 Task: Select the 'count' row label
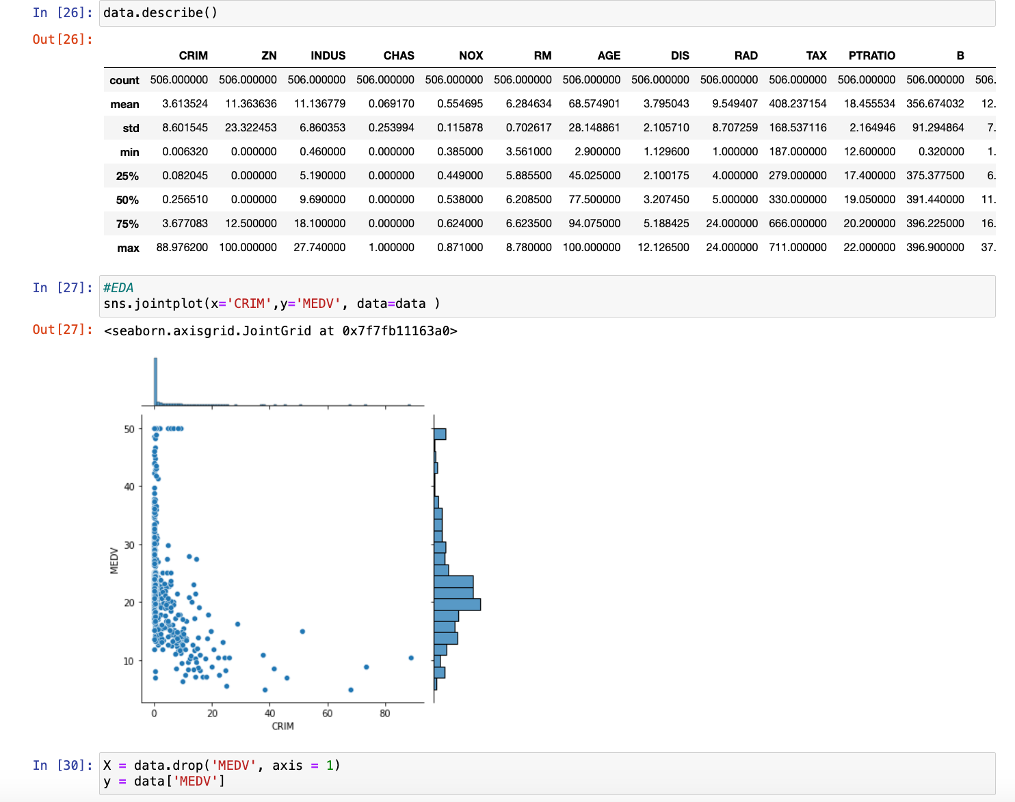pyautogui.click(x=124, y=80)
